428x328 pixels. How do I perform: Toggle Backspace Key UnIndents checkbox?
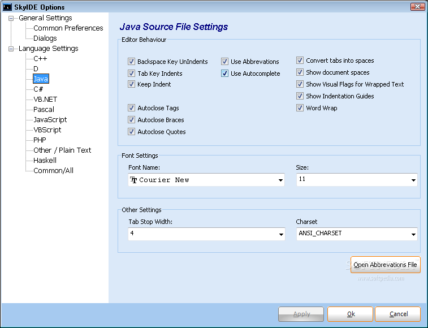click(x=131, y=61)
